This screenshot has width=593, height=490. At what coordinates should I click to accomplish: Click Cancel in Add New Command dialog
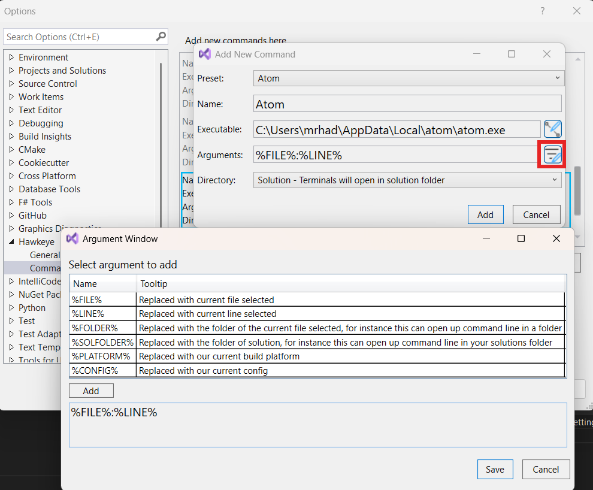(536, 214)
